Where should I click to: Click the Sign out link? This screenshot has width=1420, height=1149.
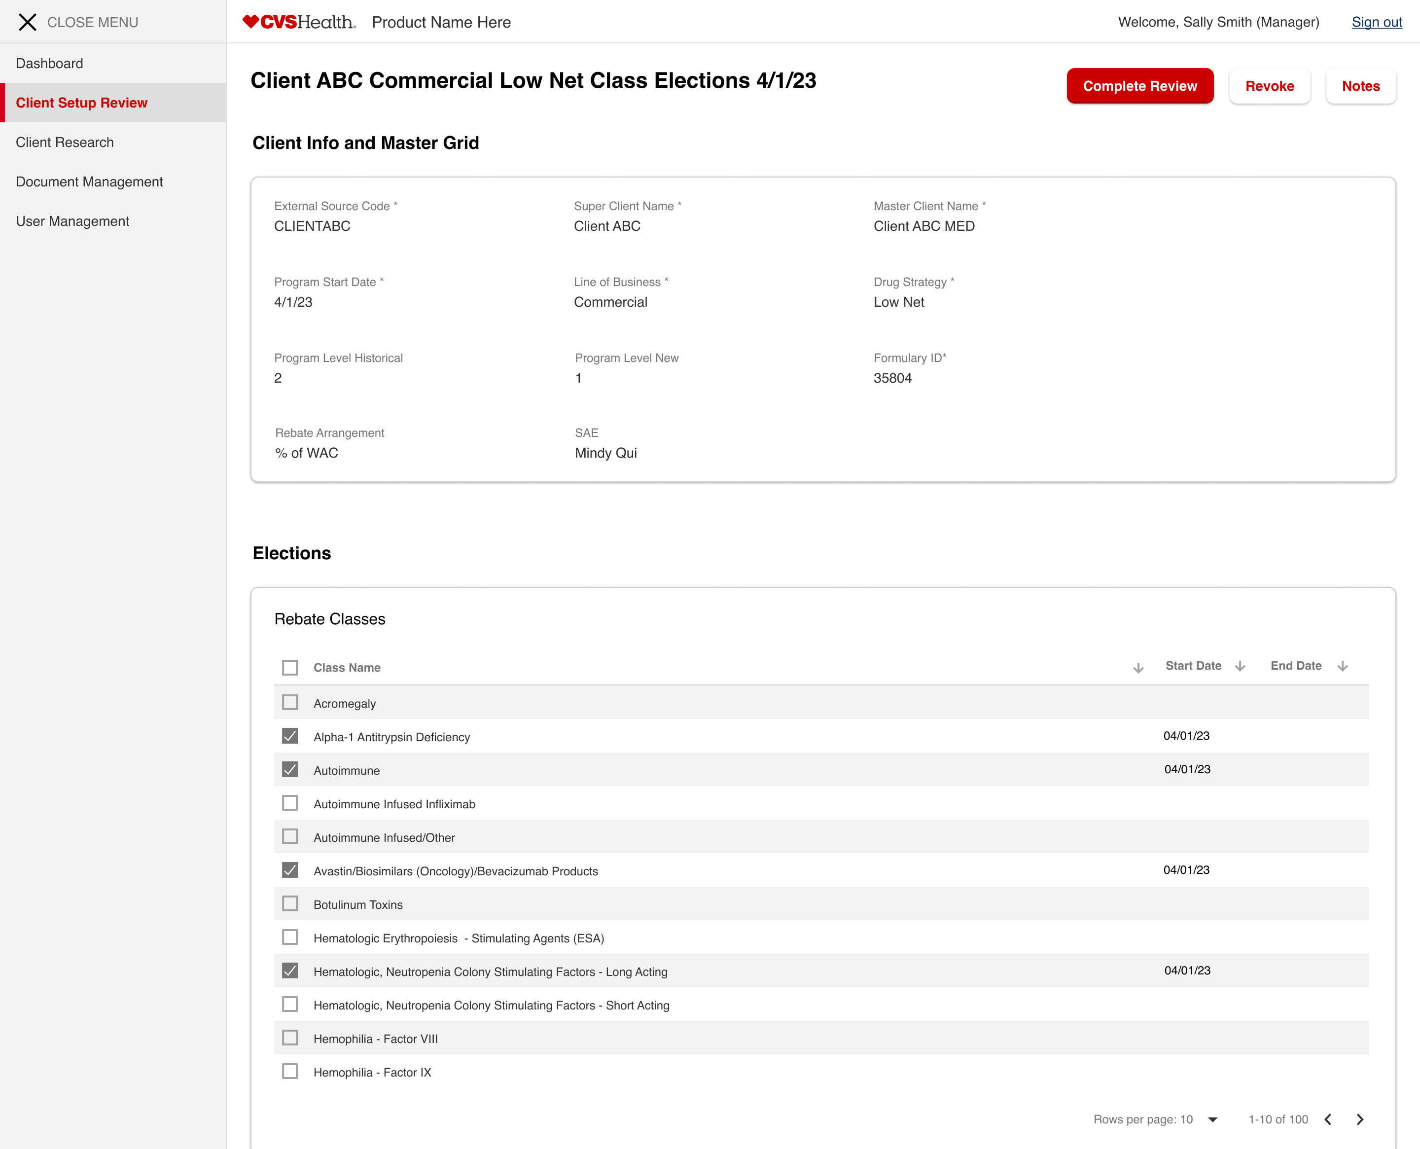click(1377, 22)
